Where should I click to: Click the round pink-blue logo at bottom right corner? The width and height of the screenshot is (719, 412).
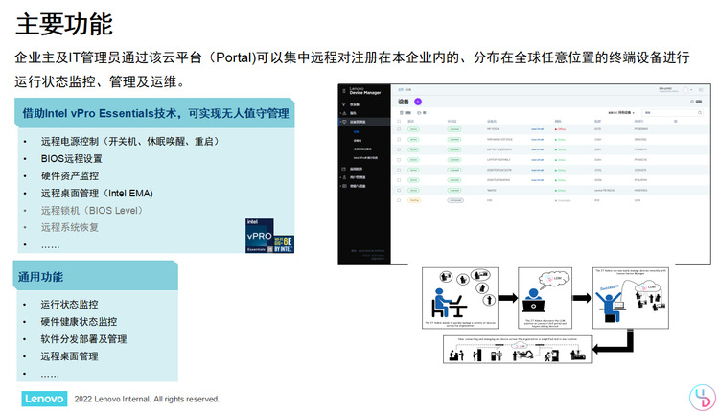(x=703, y=397)
